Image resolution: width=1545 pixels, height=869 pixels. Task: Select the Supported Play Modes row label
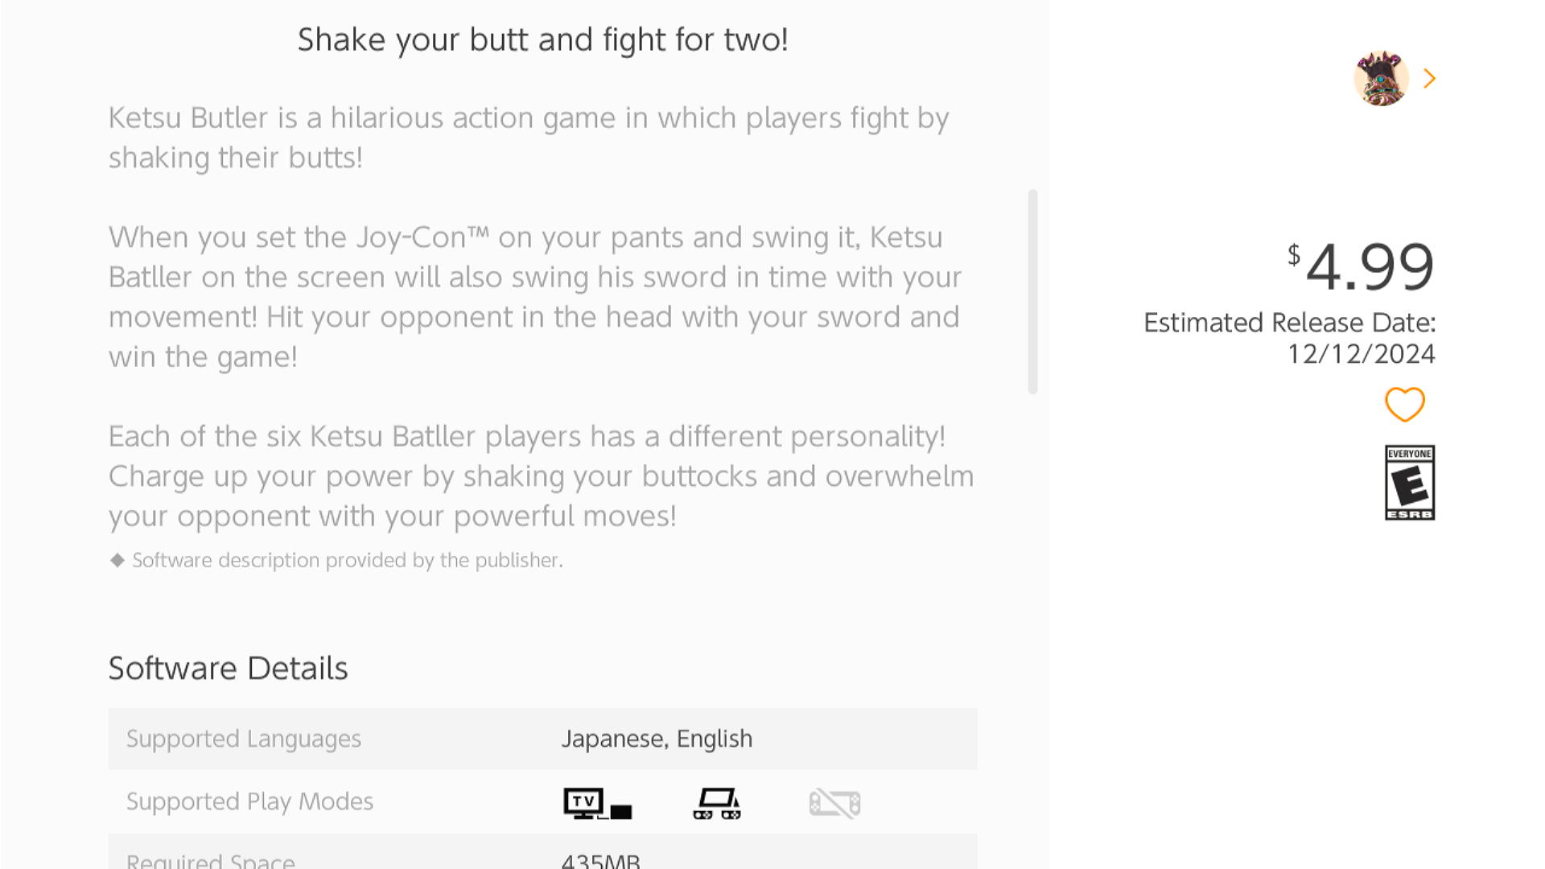coord(249,801)
